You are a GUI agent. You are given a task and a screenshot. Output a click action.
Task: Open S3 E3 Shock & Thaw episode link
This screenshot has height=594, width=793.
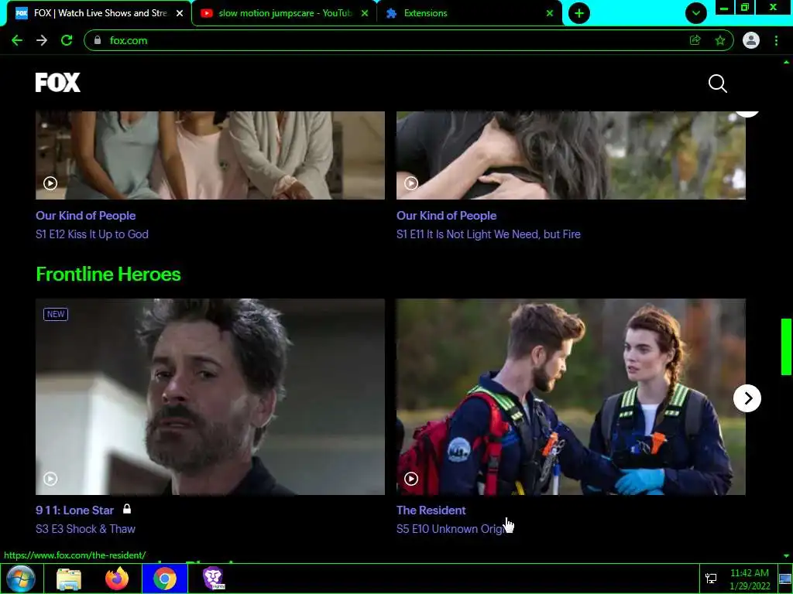85,529
